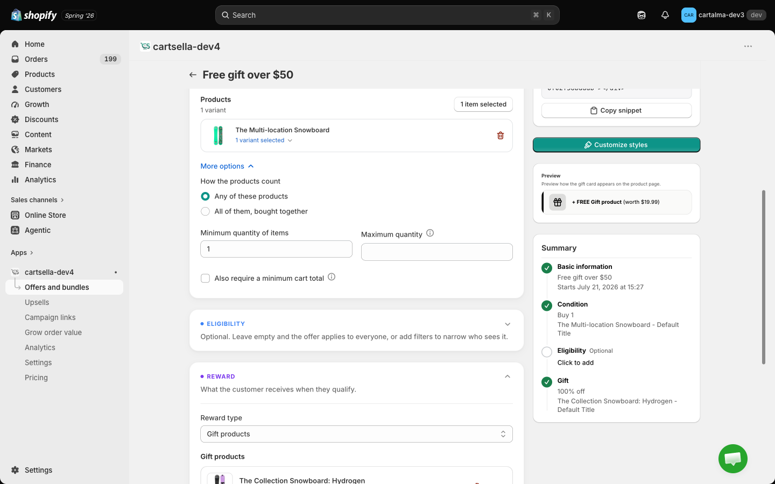Expand the Apps section
The image size is (775, 484).
pos(22,253)
